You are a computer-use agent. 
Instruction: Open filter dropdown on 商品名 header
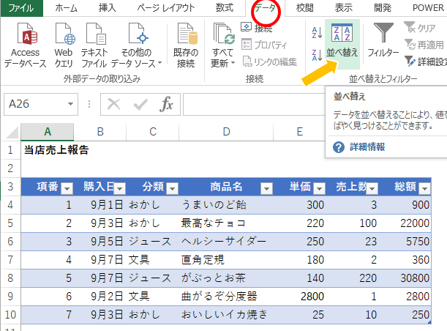[266, 187]
